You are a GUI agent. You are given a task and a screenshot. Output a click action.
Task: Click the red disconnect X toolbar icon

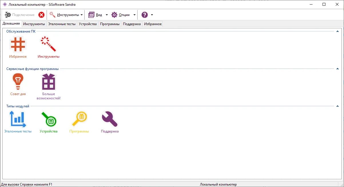tap(41, 15)
